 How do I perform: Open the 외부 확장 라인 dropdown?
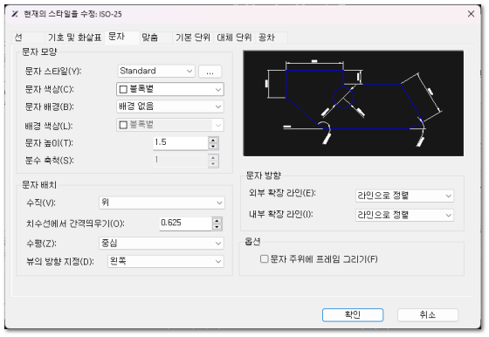tap(404, 196)
